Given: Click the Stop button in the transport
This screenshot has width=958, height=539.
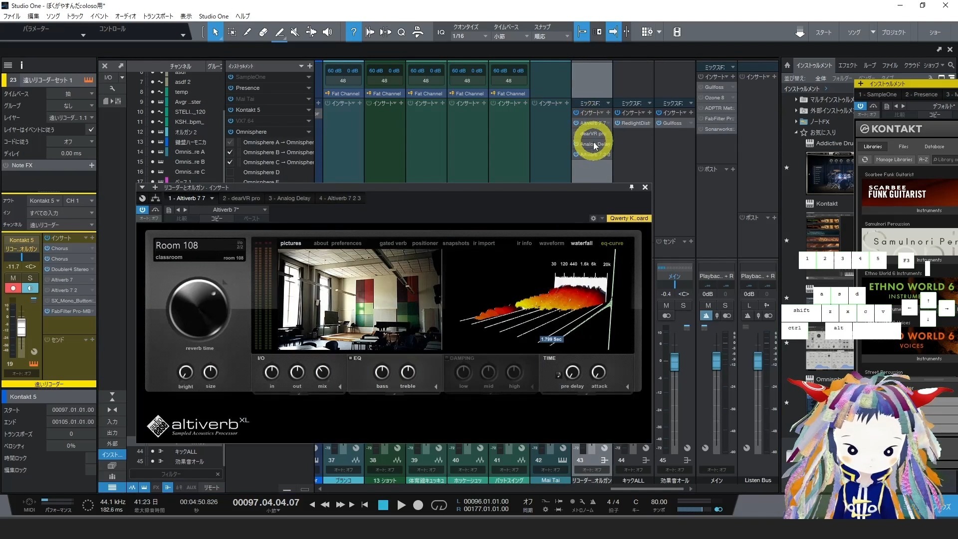Looking at the screenshot, I should [383, 505].
